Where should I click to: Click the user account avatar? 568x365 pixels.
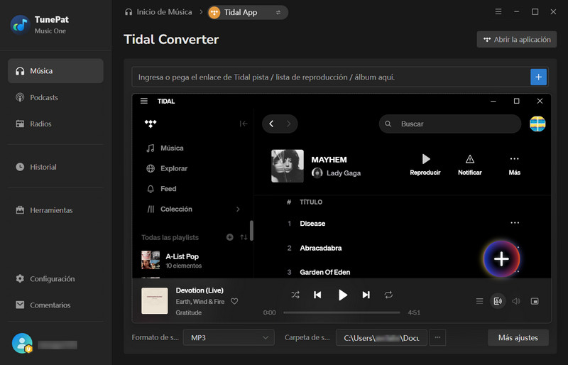point(22,343)
